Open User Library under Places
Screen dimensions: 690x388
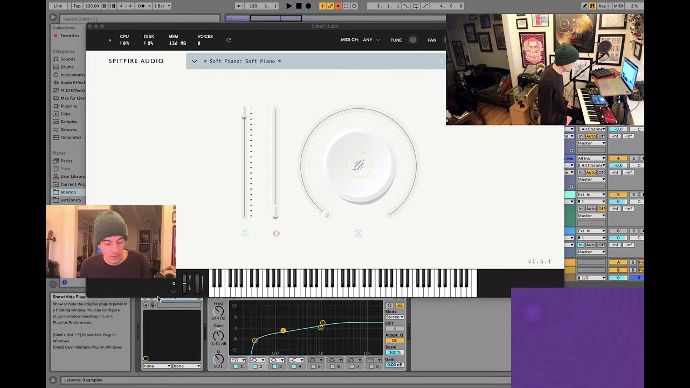73,176
